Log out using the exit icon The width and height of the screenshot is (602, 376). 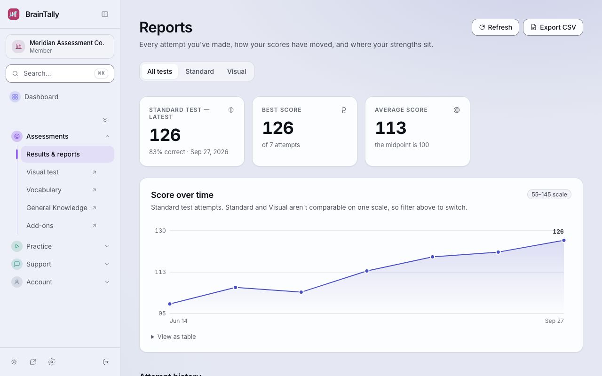coord(106,362)
